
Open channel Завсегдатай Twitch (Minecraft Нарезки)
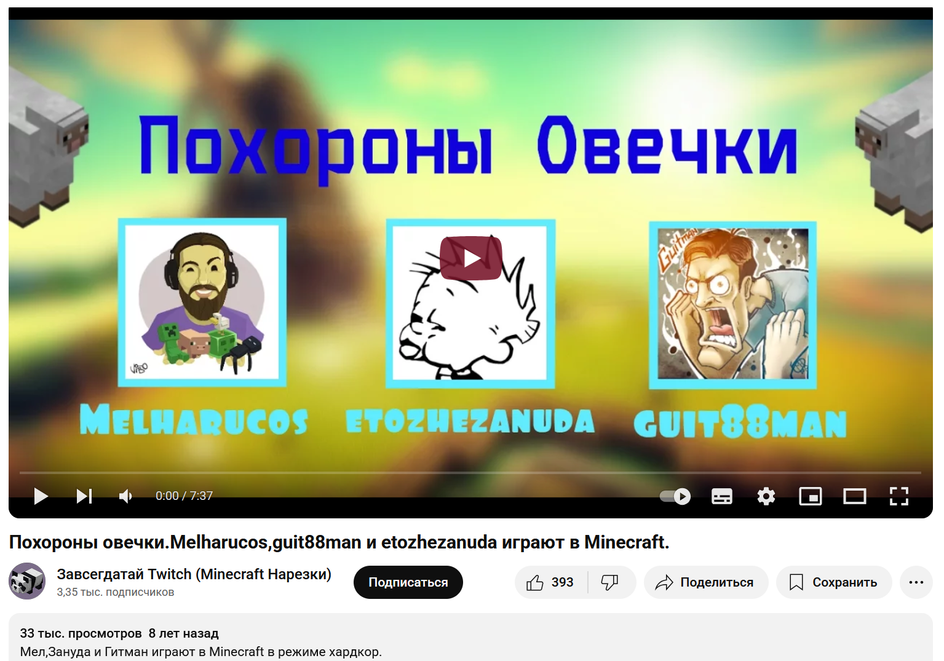coord(194,574)
